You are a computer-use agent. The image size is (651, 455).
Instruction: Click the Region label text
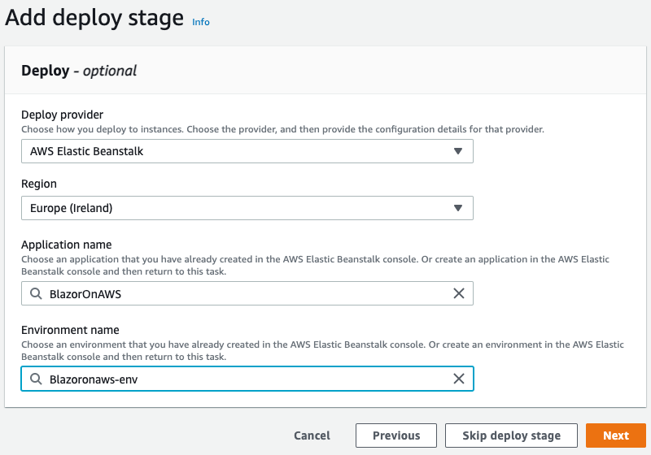[x=39, y=184]
